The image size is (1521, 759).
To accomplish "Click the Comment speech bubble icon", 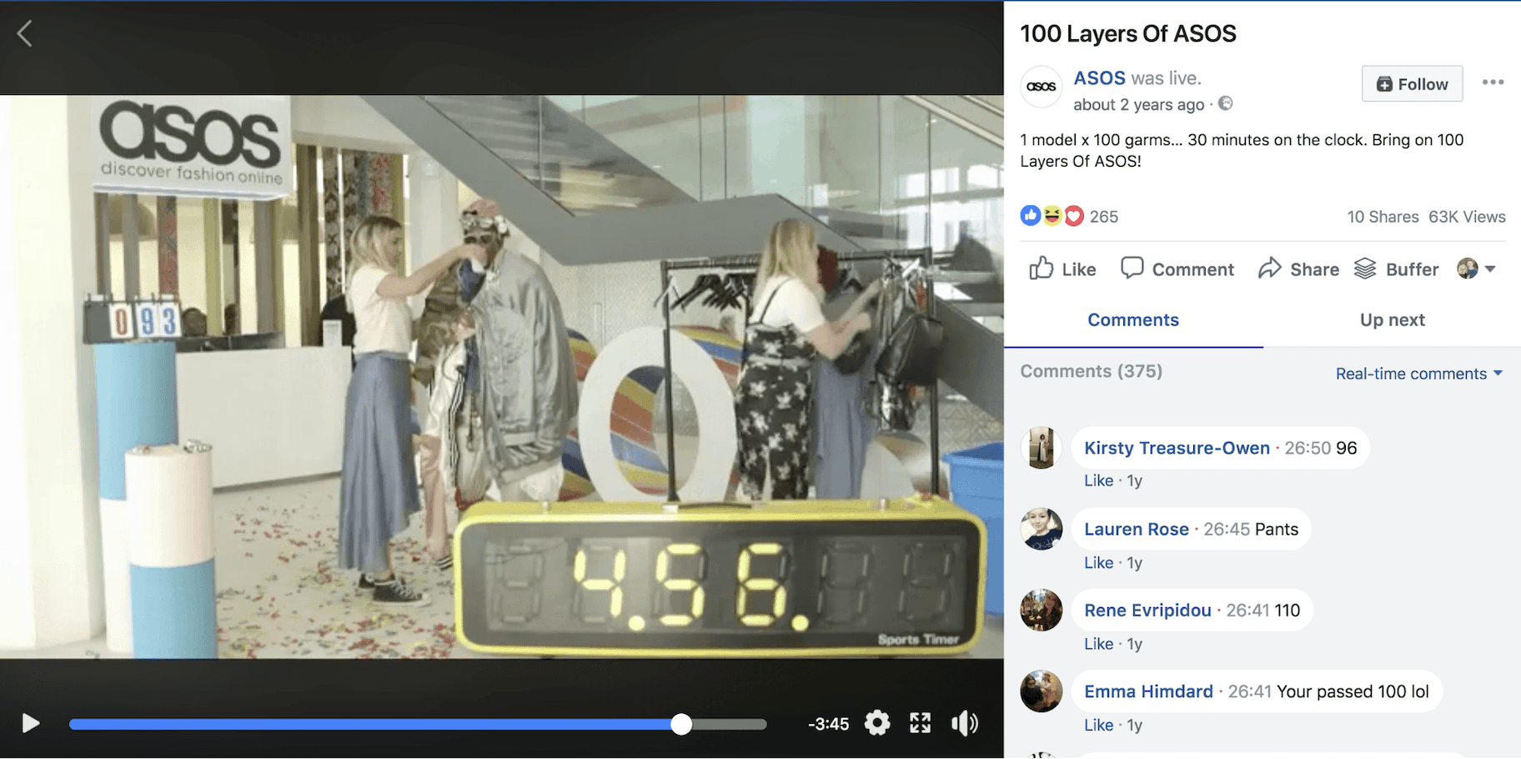I will [1132, 269].
